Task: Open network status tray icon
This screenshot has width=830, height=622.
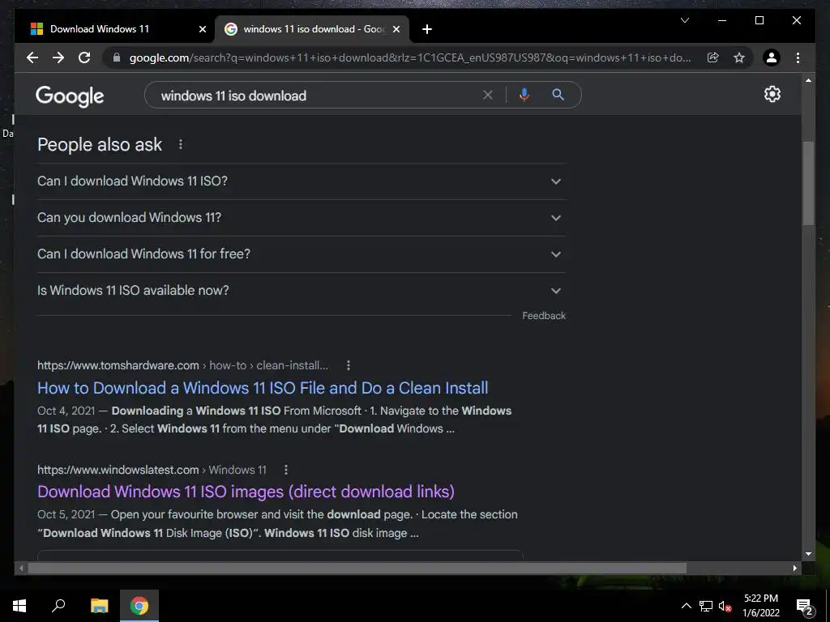Action: 706,606
